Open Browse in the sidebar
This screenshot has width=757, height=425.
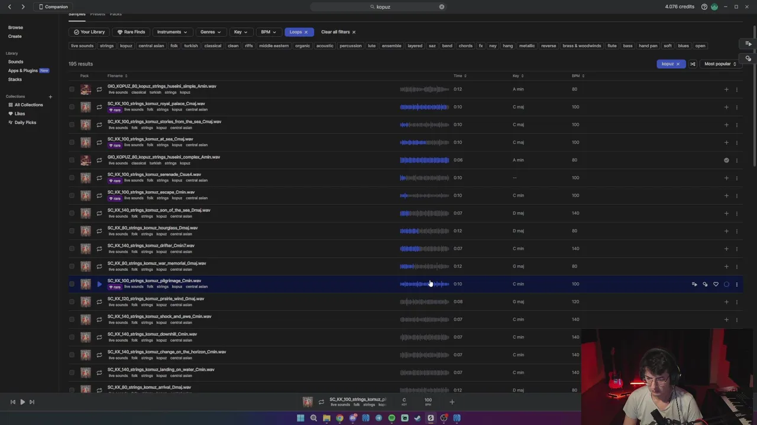tap(15, 27)
